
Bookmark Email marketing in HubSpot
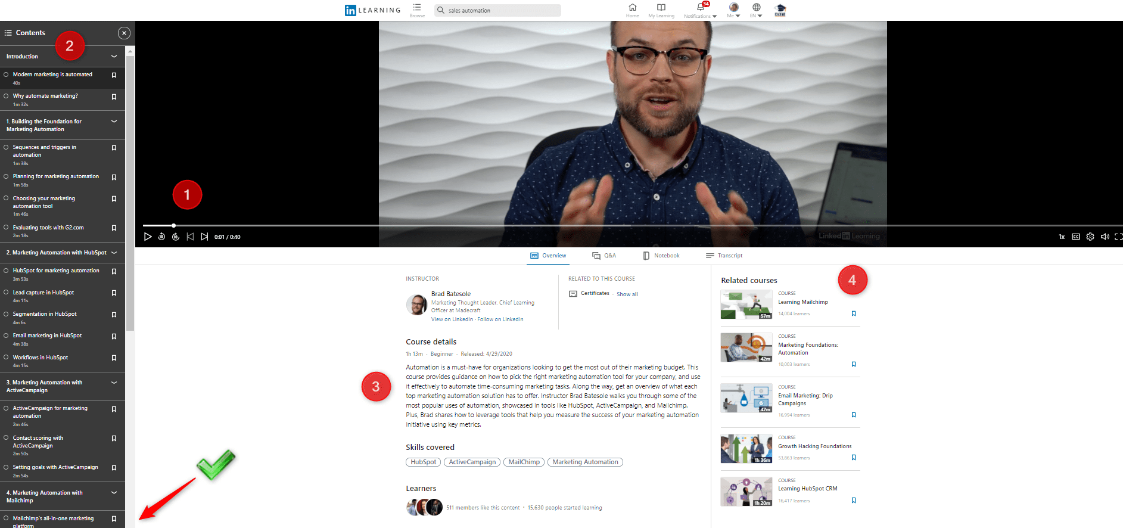pos(114,336)
